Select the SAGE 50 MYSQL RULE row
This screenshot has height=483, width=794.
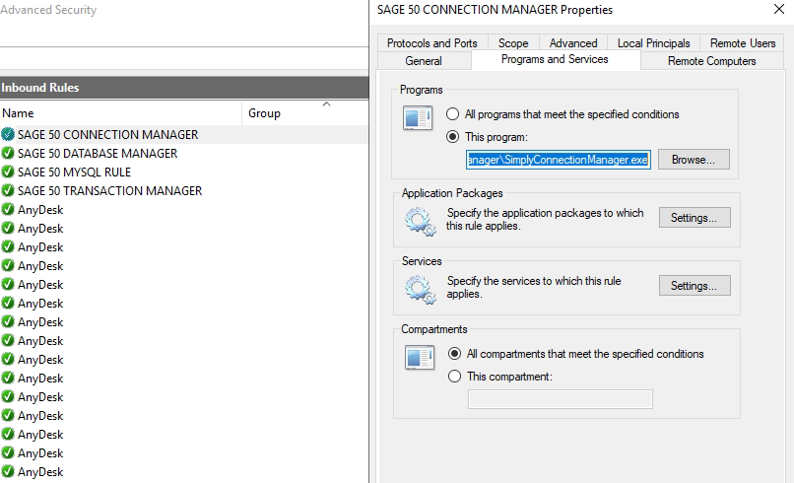184,172
